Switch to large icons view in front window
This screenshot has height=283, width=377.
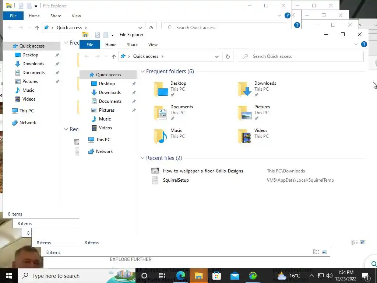(x=363, y=242)
